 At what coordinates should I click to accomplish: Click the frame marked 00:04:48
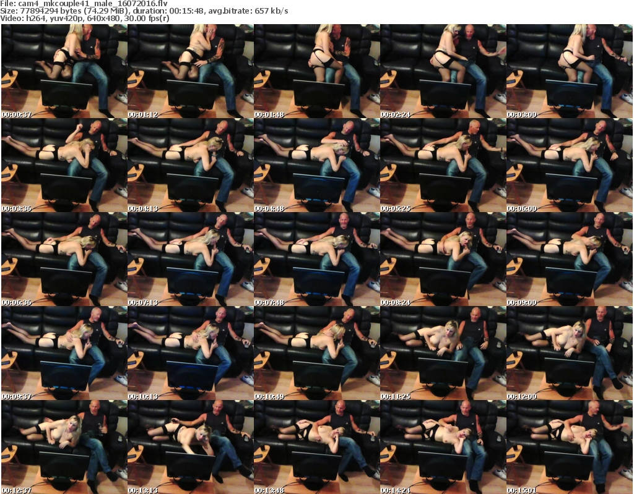click(x=316, y=165)
